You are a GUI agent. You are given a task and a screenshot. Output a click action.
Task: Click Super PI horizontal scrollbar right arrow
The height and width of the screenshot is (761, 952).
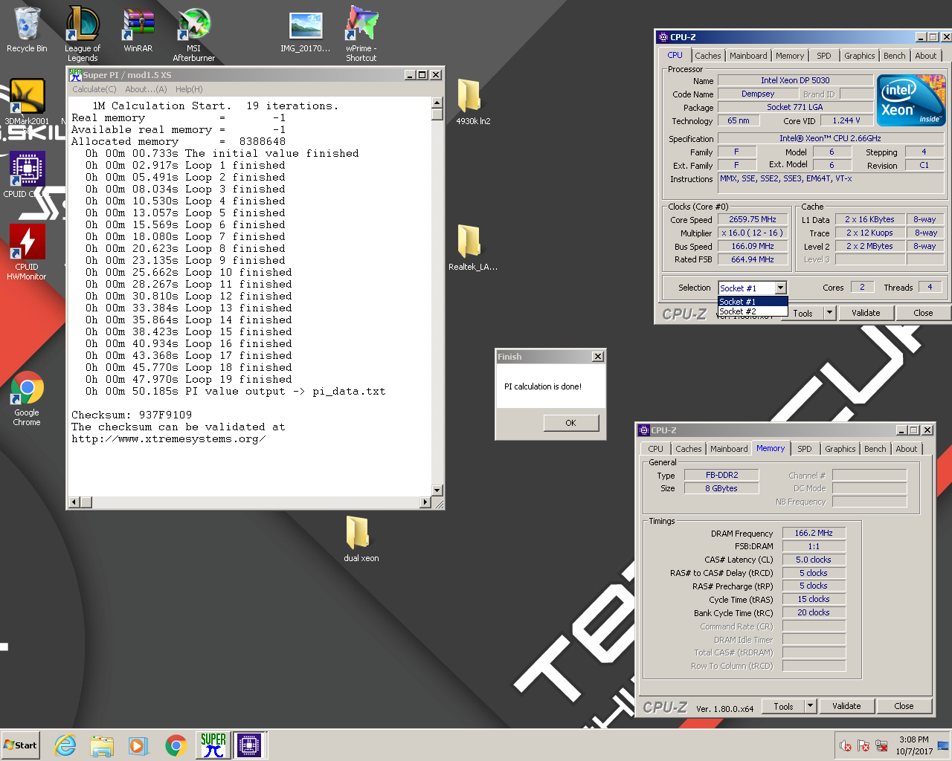coord(425,502)
